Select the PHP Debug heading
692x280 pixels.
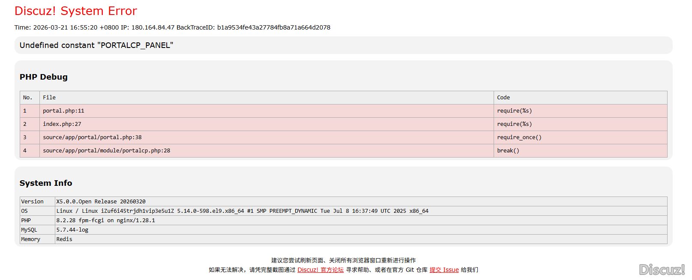point(43,77)
